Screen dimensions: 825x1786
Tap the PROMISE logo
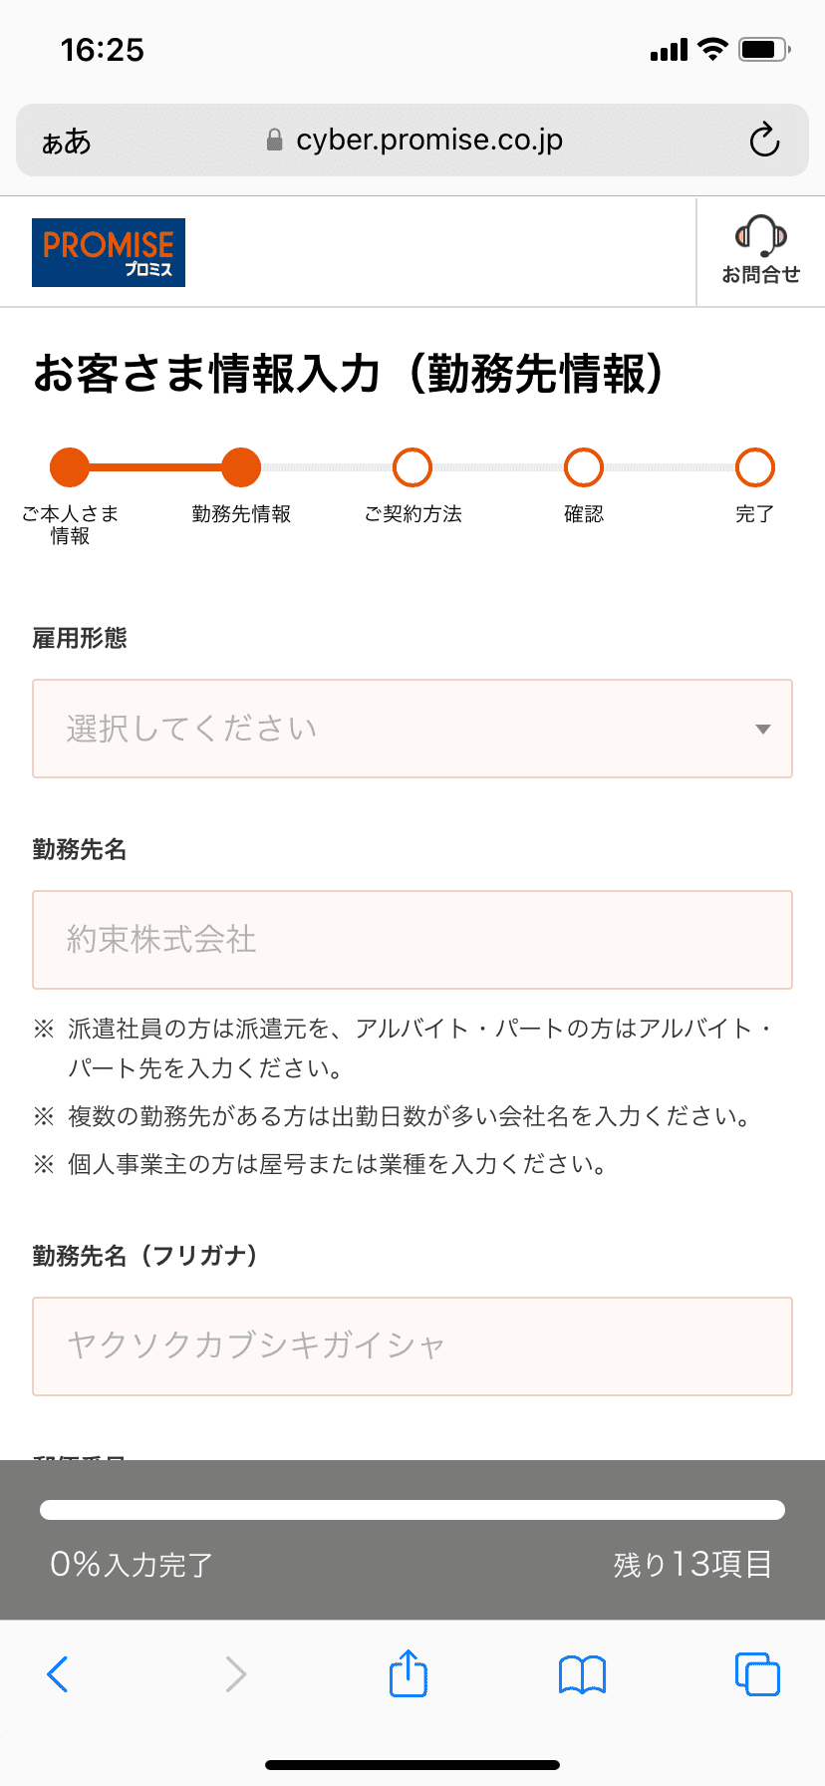(x=109, y=252)
